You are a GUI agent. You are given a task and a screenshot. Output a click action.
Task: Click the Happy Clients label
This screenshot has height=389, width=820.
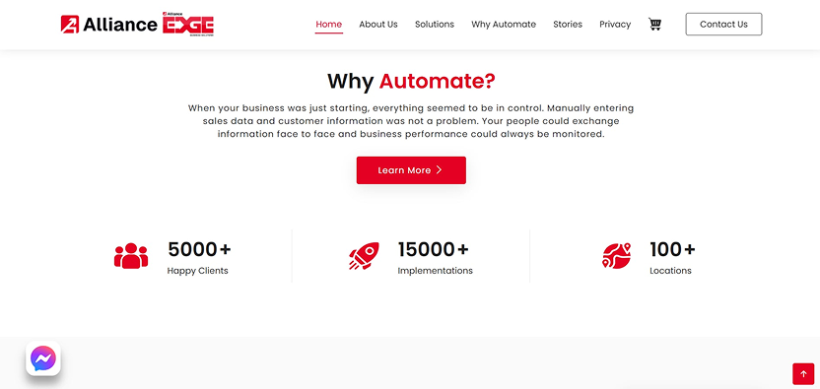[198, 271]
